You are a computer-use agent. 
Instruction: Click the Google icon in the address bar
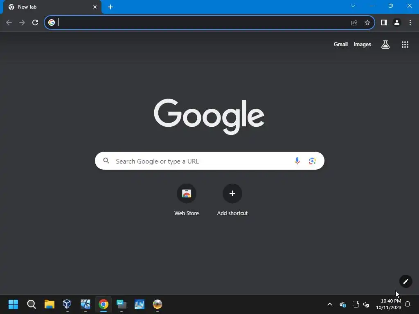click(x=52, y=22)
